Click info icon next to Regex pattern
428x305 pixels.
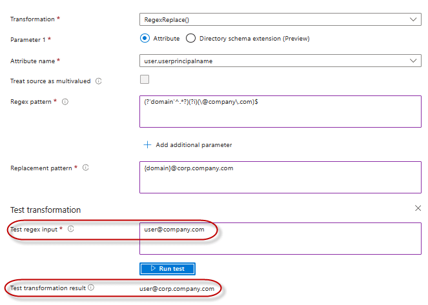tap(65, 102)
